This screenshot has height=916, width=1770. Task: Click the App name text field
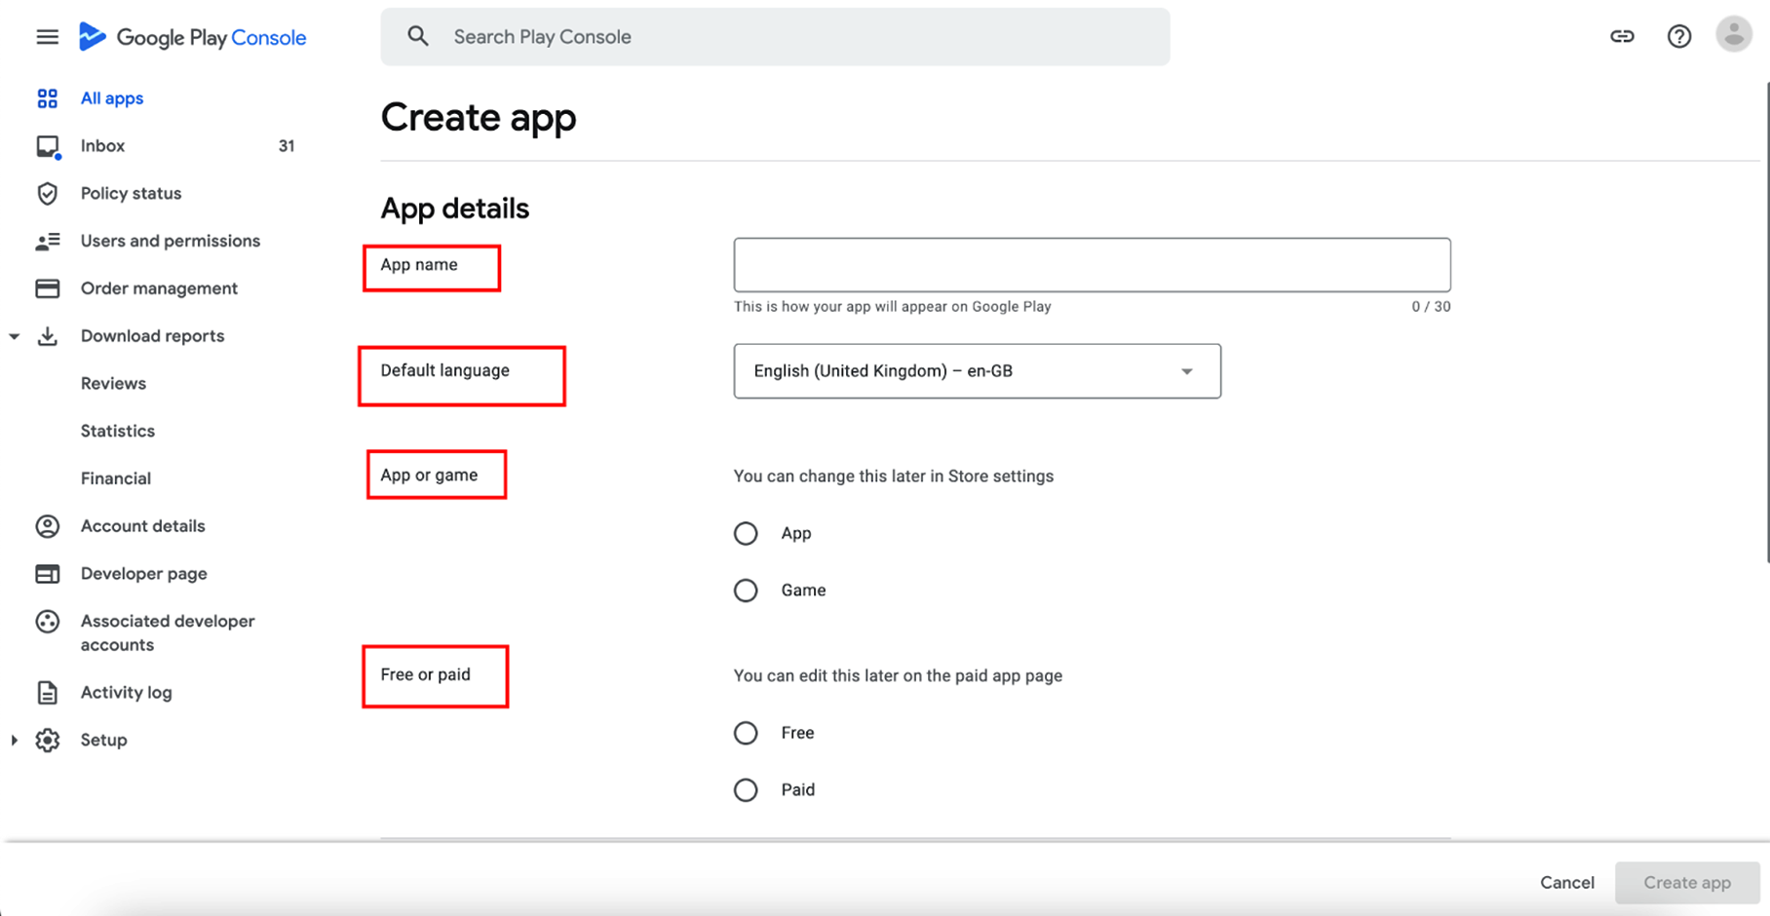tap(1092, 265)
